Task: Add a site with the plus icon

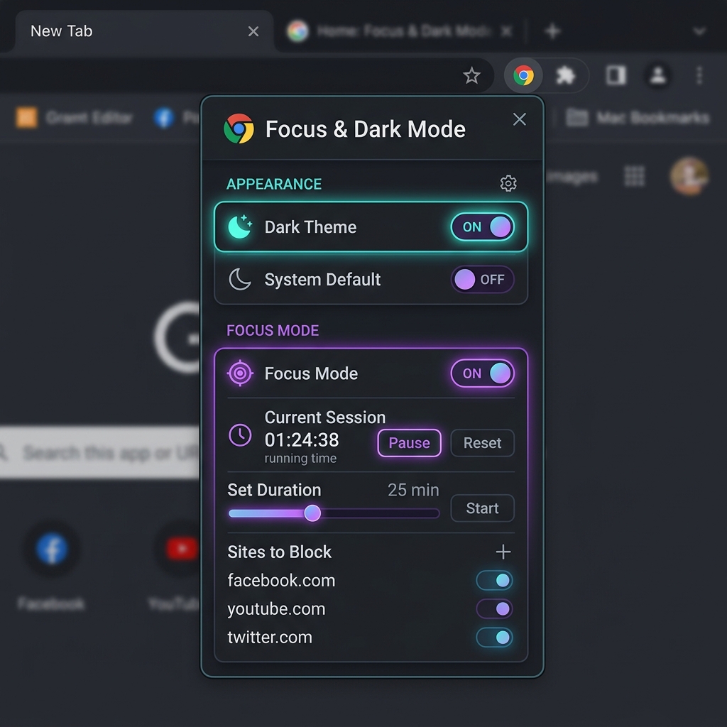Action: (503, 552)
